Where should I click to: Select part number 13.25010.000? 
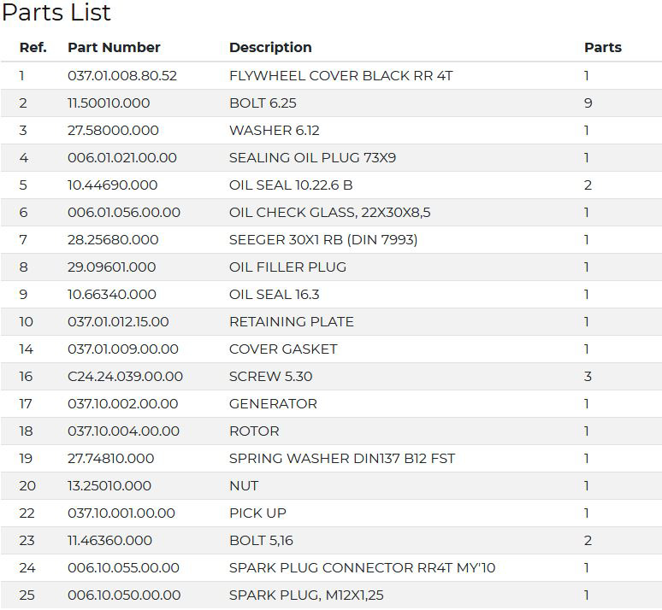point(109,486)
